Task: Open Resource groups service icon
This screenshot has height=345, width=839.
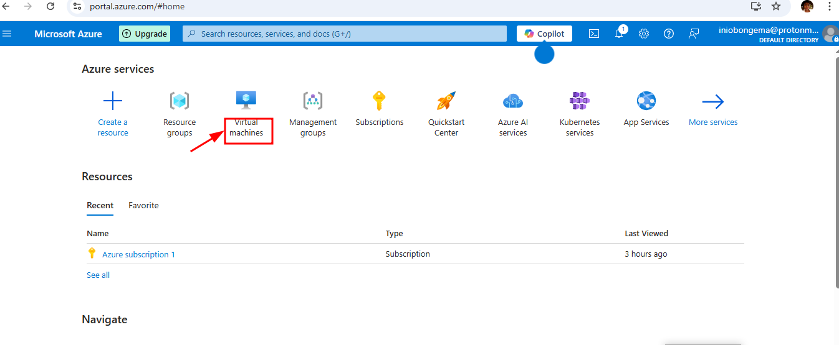Action: pos(180,101)
